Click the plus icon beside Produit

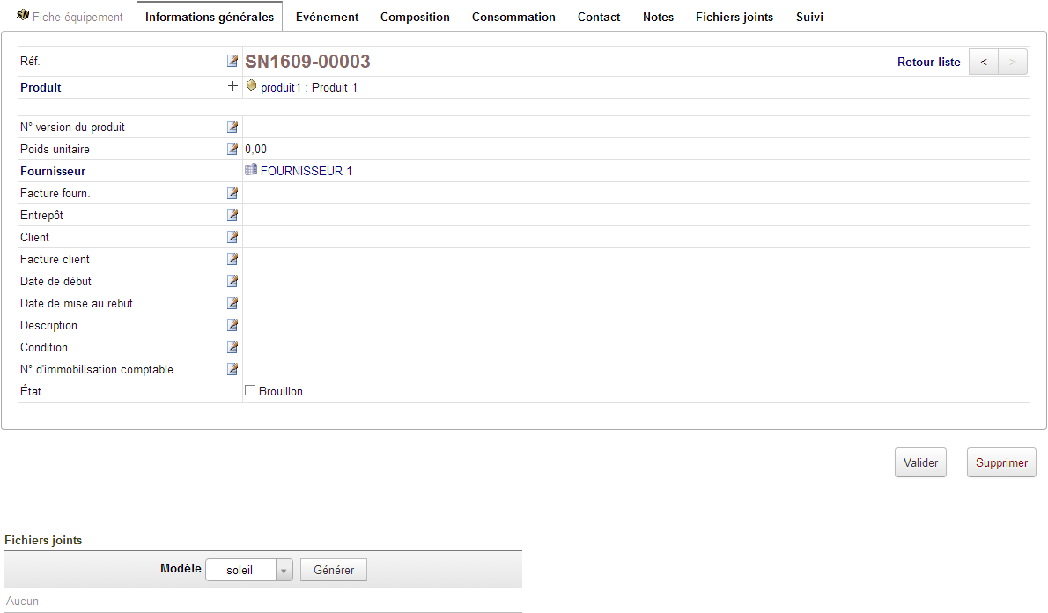pyautogui.click(x=232, y=85)
